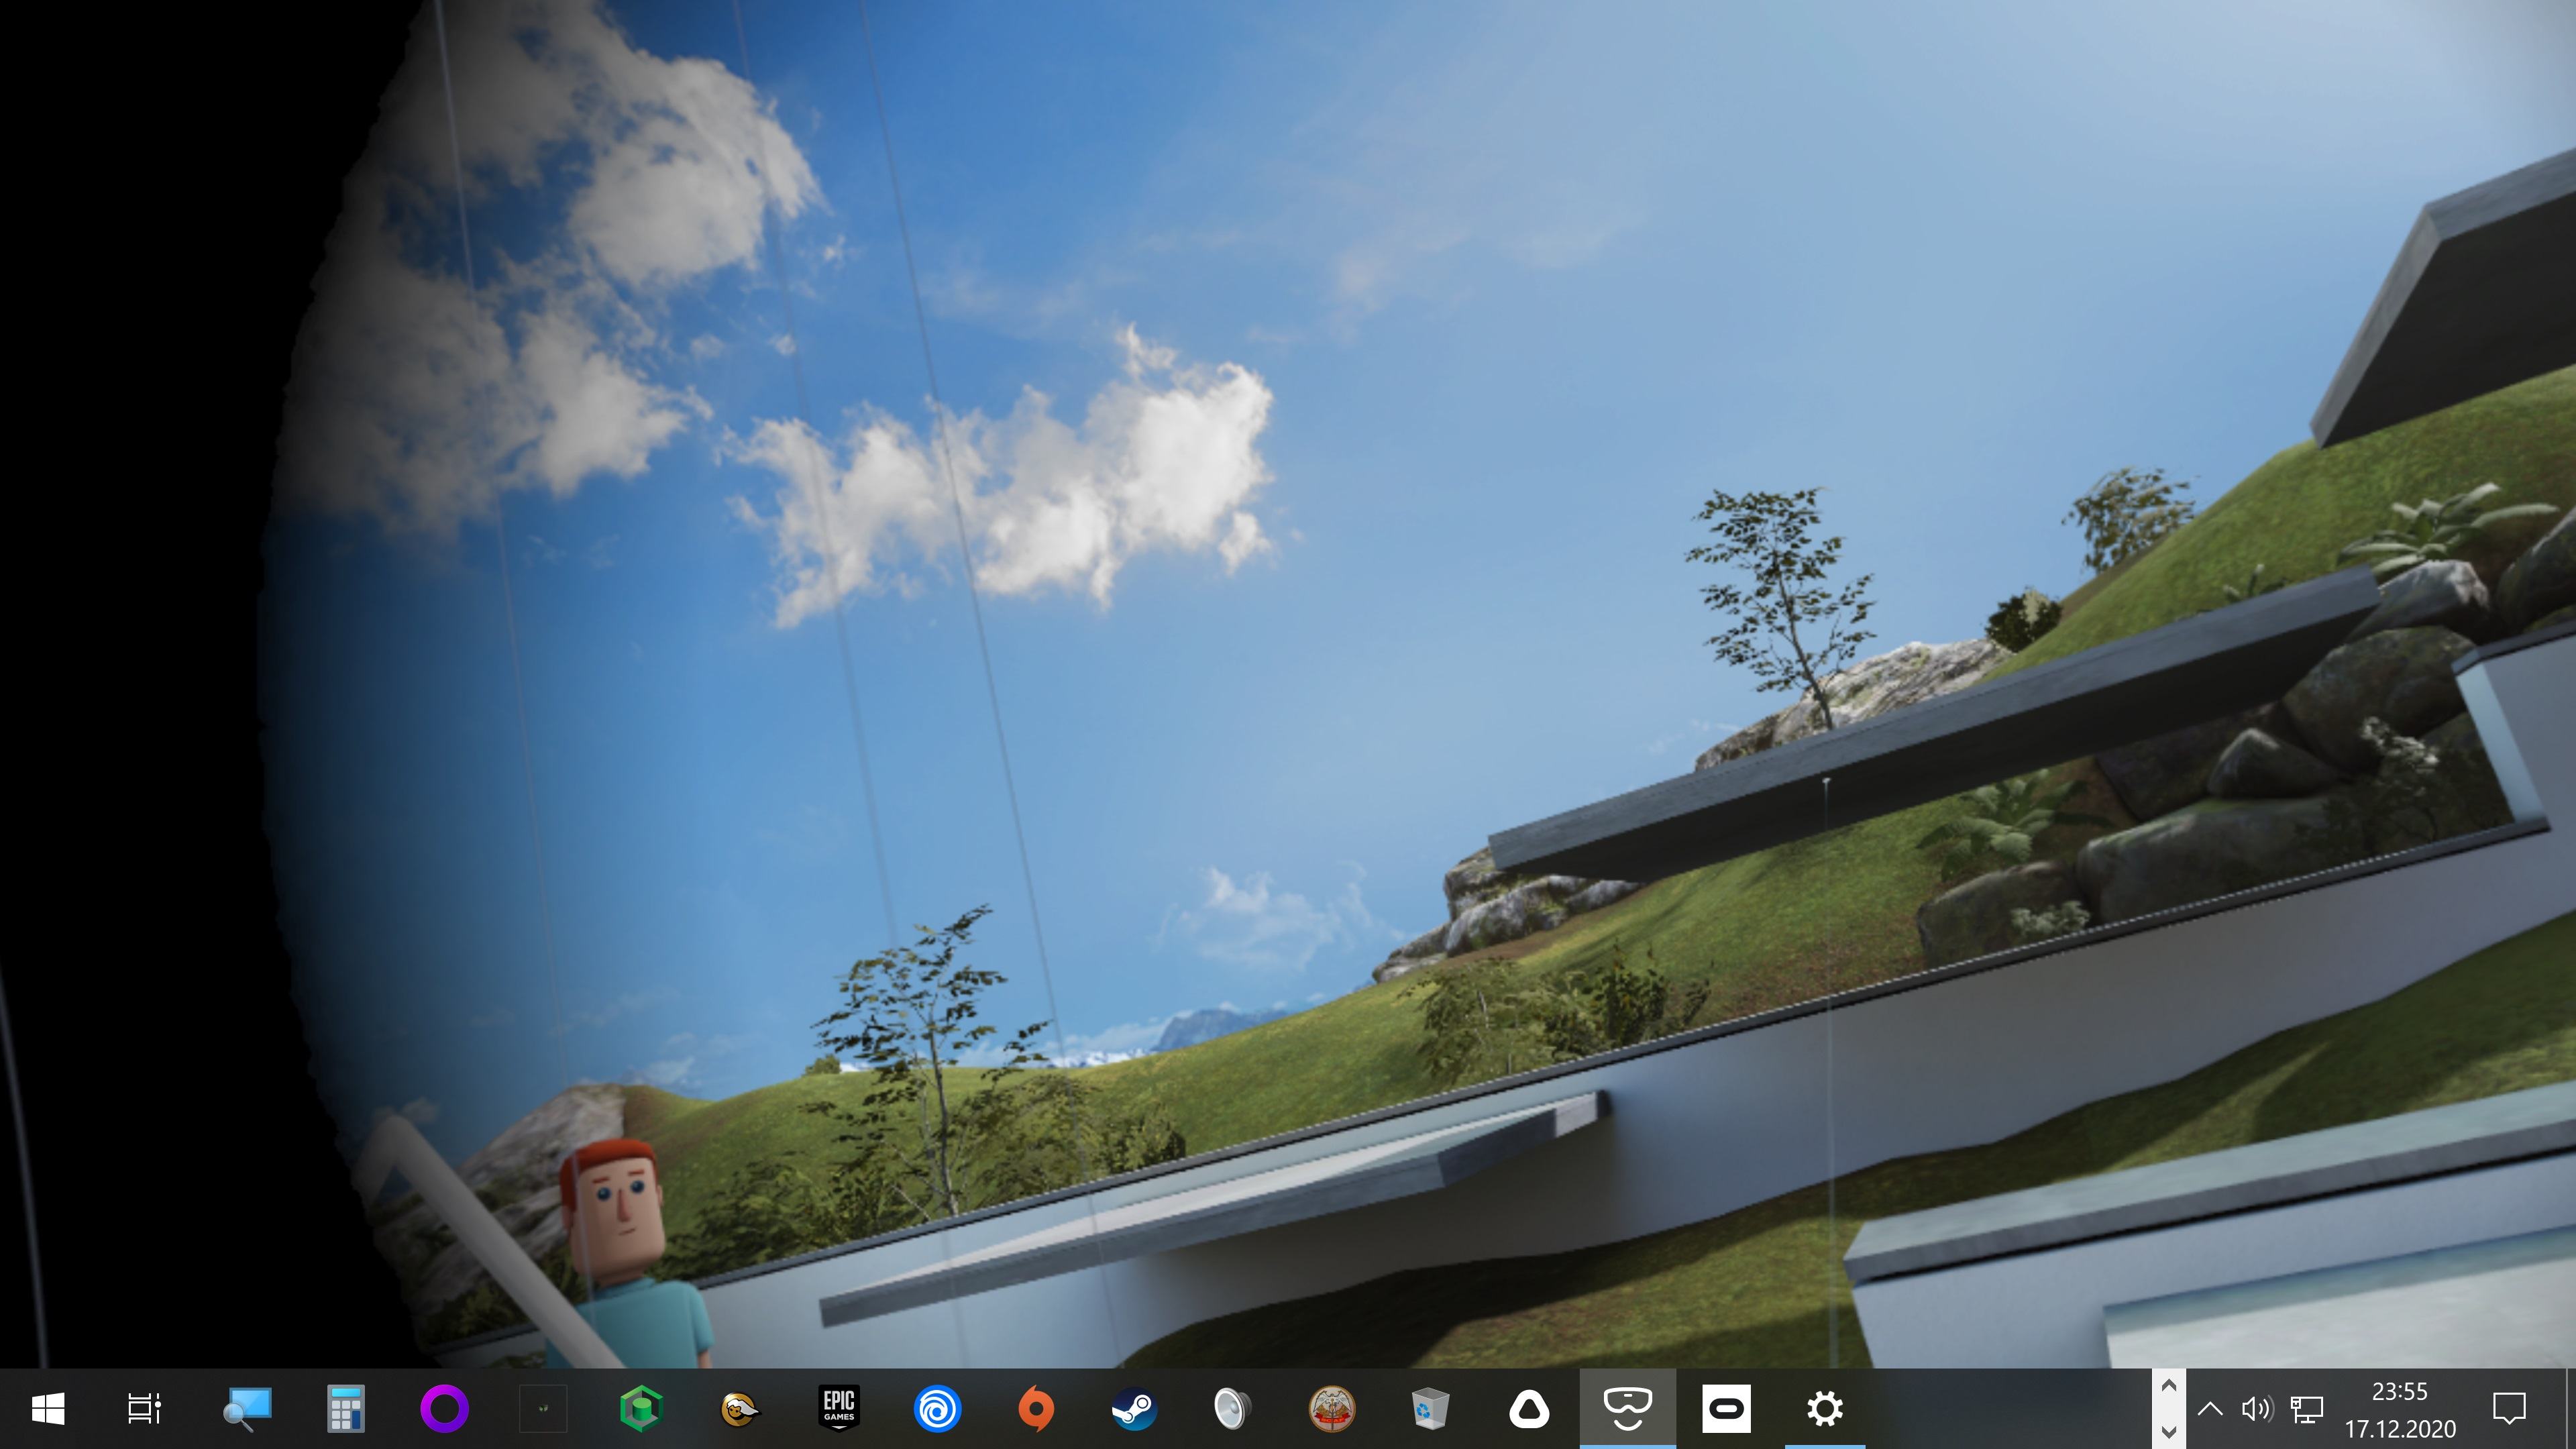The width and height of the screenshot is (2576, 1449).
Task: Switch to the Settings gear window
Action: (1825, 1409)
